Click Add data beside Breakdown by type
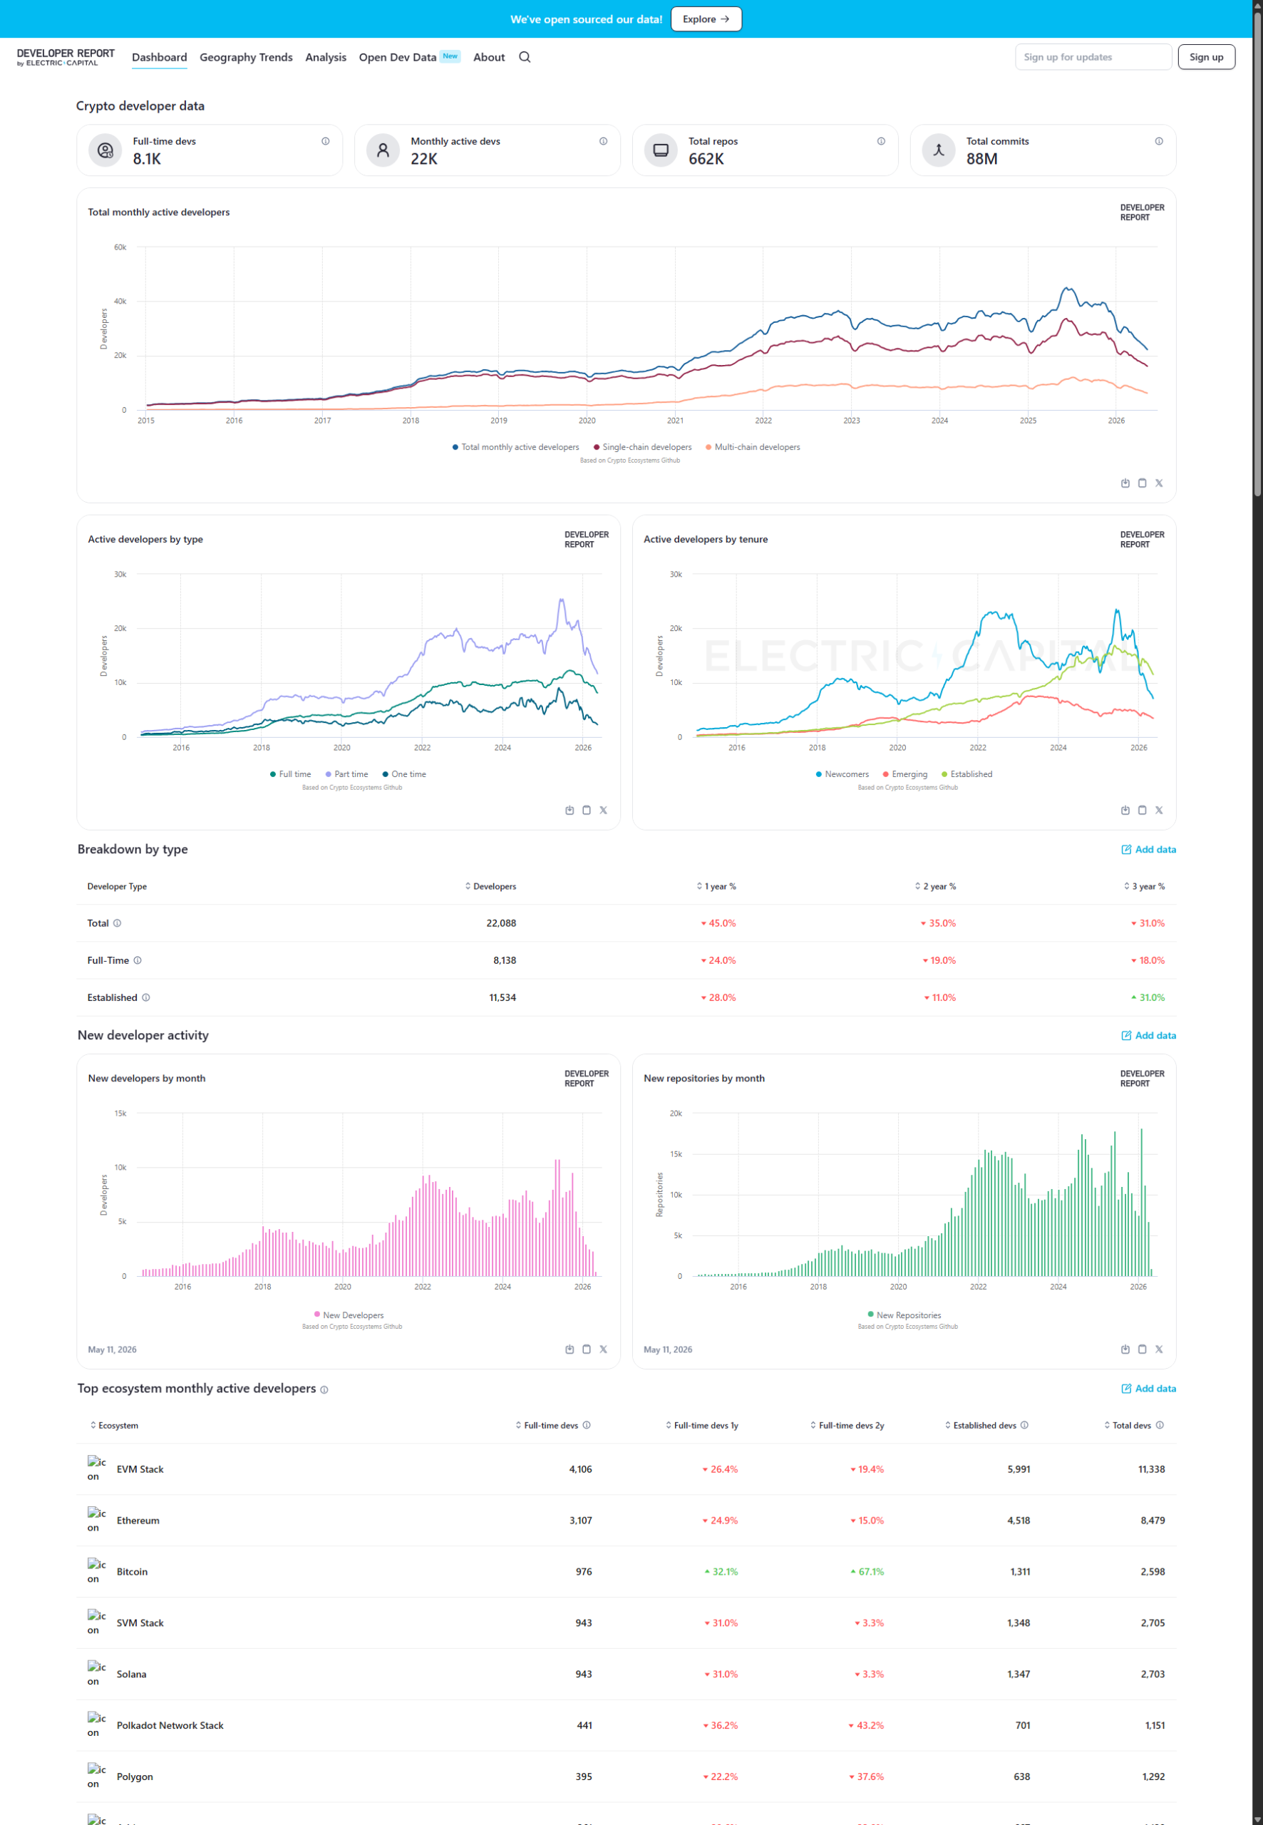1263x1825 pixels. pos(1148,849)
